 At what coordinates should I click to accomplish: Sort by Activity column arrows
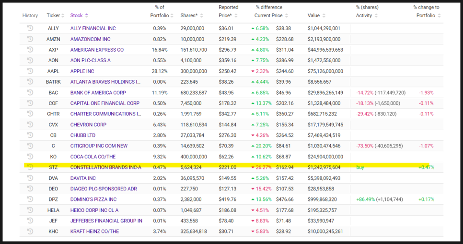tap(376, 16)
